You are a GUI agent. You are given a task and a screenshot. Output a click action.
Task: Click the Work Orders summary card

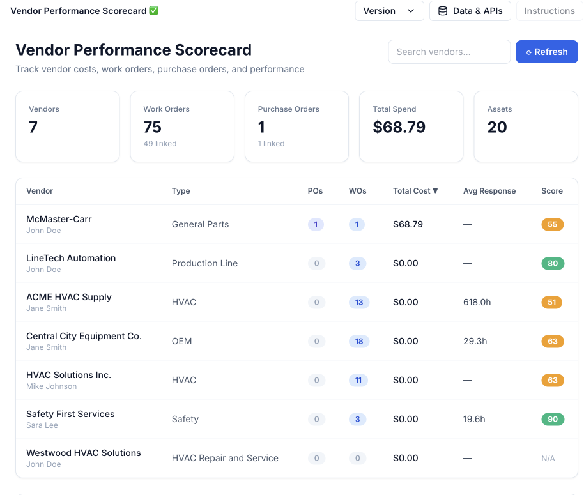pos(182,126)
